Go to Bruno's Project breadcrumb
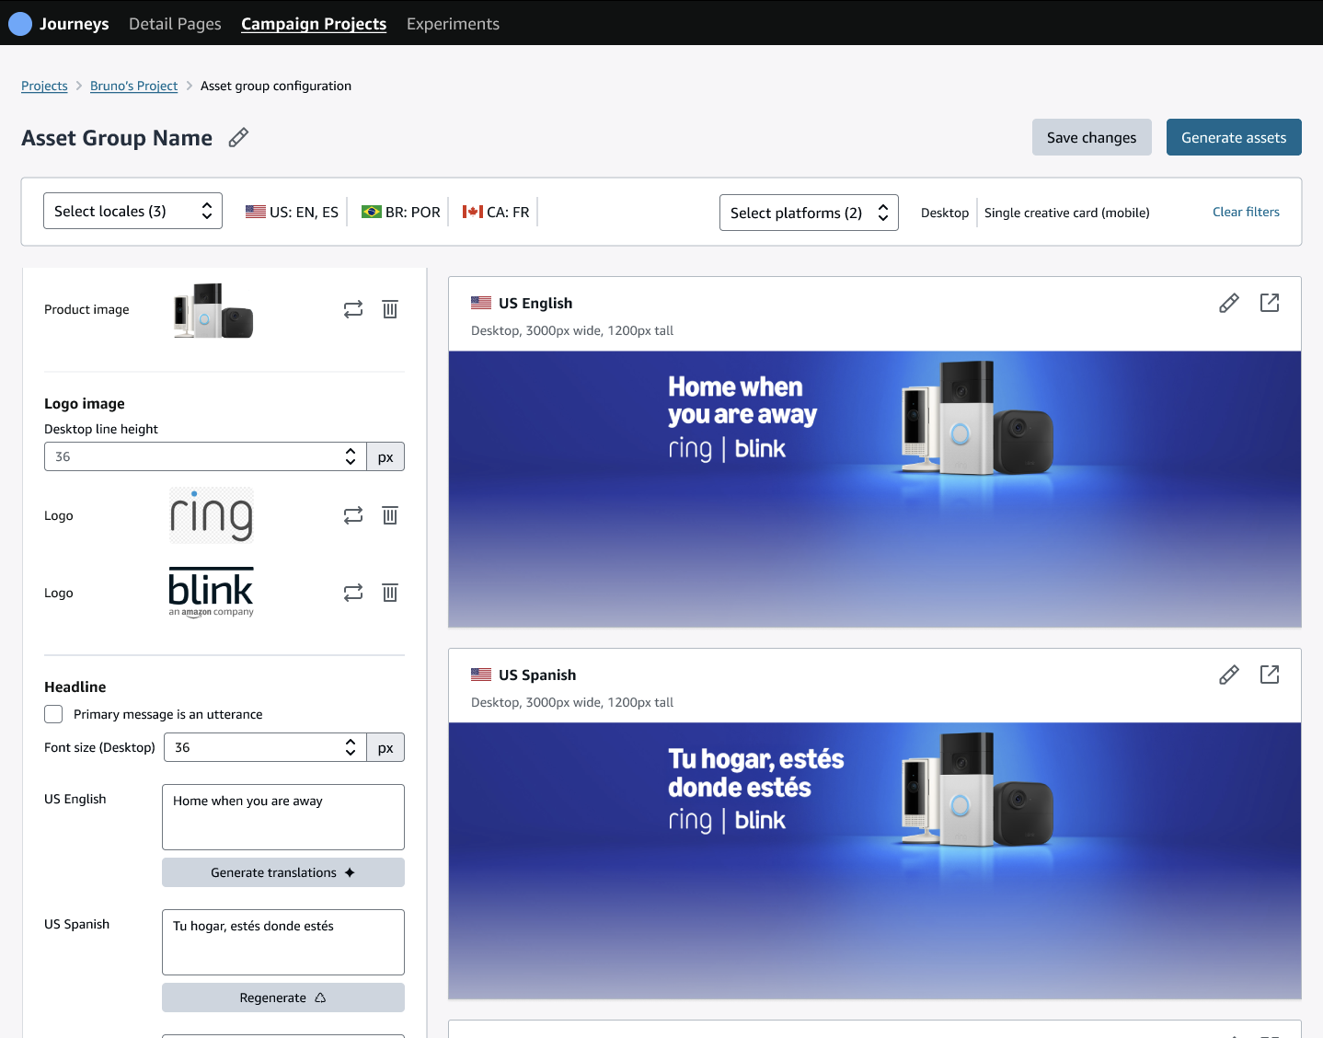Viewport: 1323px width, 1038px height. (x=133, y=86)
